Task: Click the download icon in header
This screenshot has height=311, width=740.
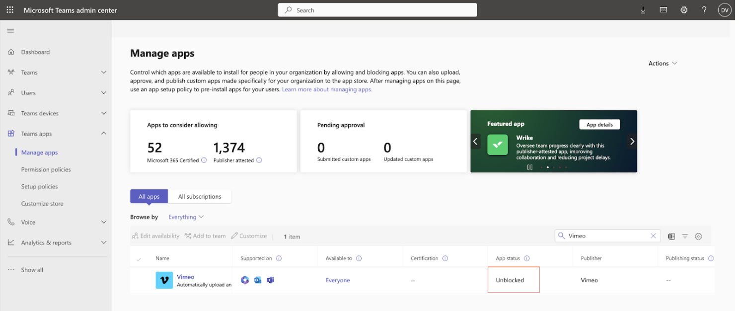Action: 643,10
